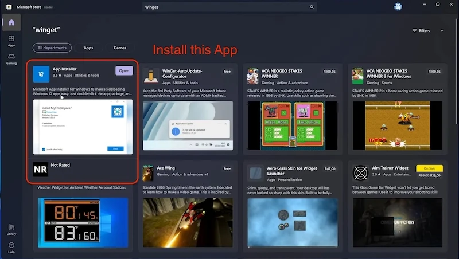459x259 pixels.
Task: Click the "winget" results heading
Action: tap(46, 30)
